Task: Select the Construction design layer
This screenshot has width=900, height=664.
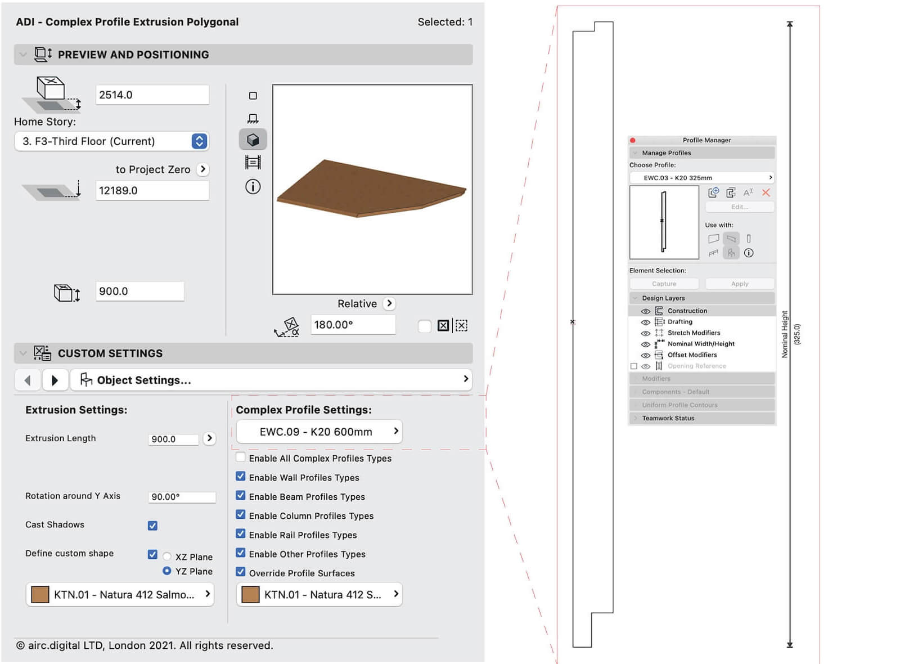Action: (x=687, y=311)
